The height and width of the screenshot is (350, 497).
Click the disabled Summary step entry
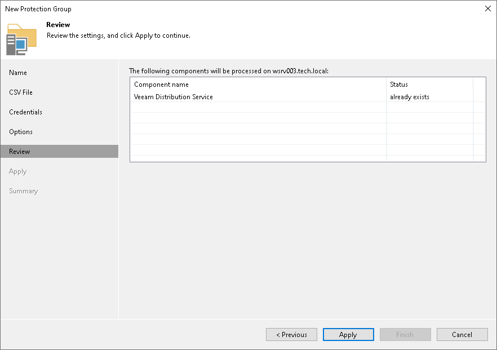pos(23,190)
